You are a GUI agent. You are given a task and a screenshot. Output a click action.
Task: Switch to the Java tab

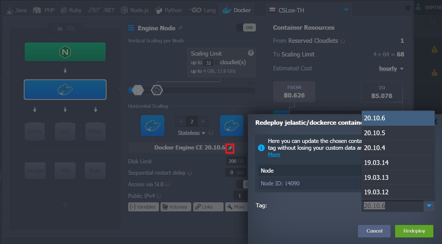tap(17, 10)
